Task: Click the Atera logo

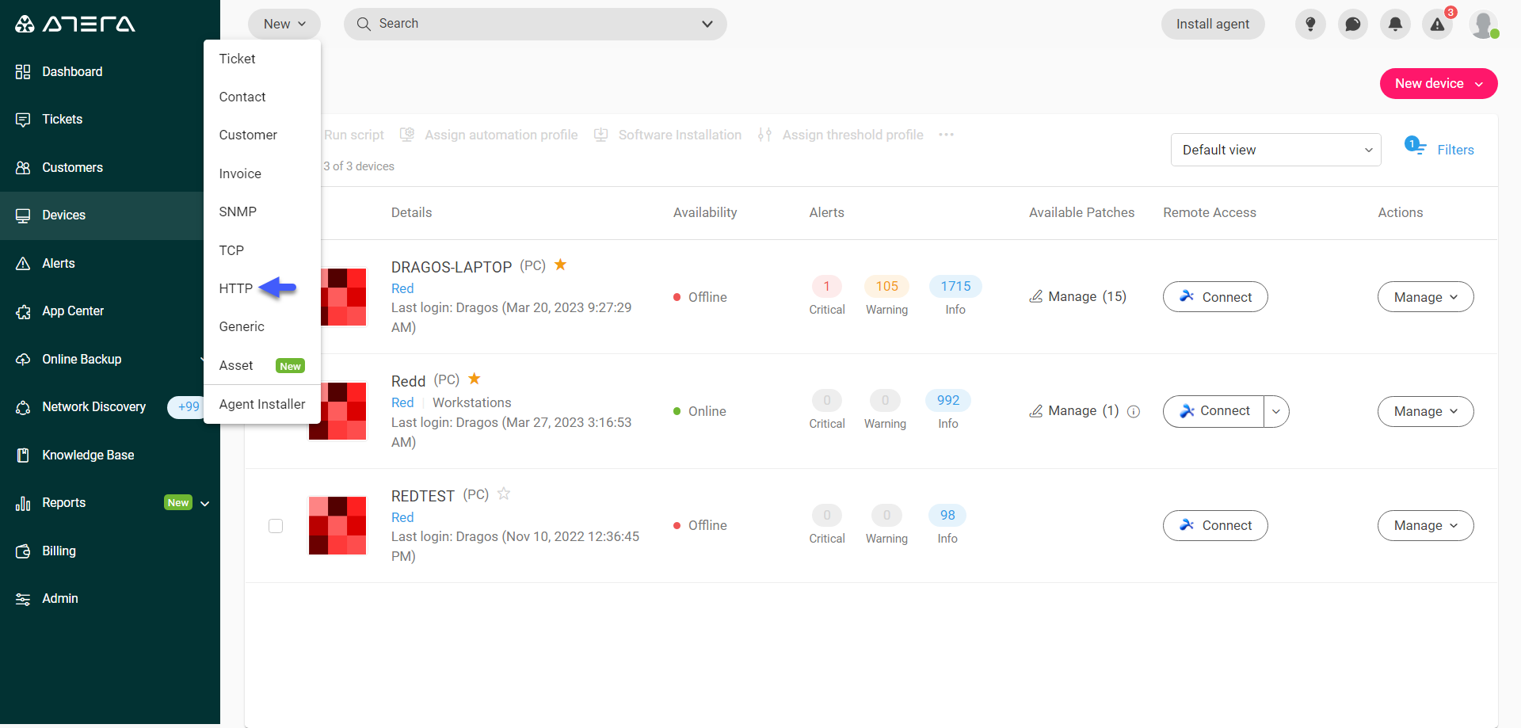Action: tap(75, 24)
